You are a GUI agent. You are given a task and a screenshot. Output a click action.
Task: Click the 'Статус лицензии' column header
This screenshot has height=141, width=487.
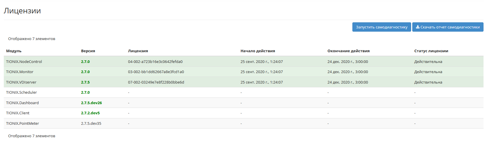pos(431,51)
